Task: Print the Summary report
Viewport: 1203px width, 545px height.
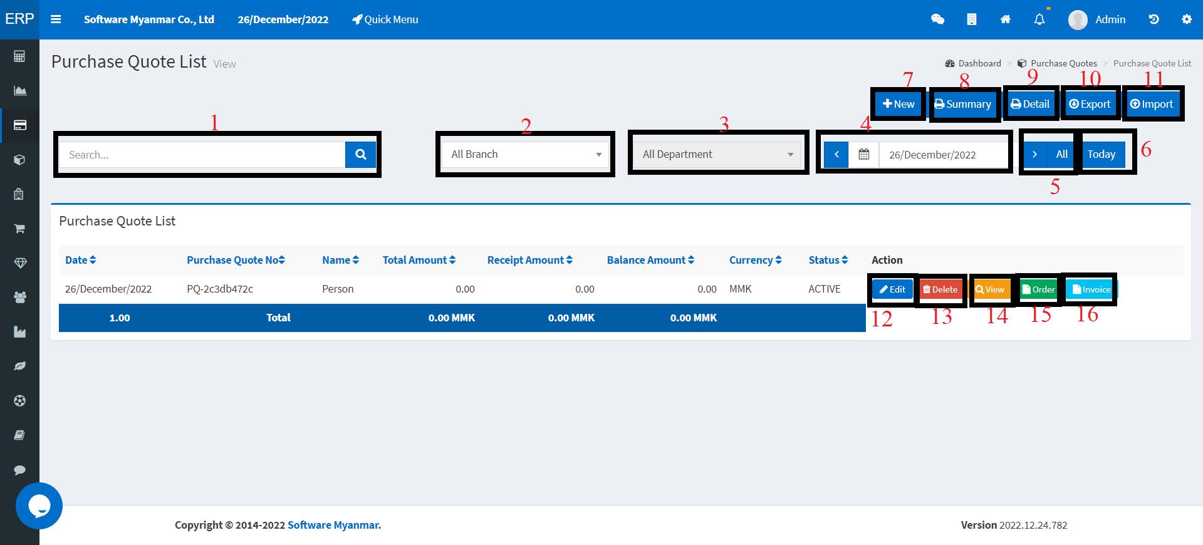Action: pyautogui.click(x=963, y=104)
